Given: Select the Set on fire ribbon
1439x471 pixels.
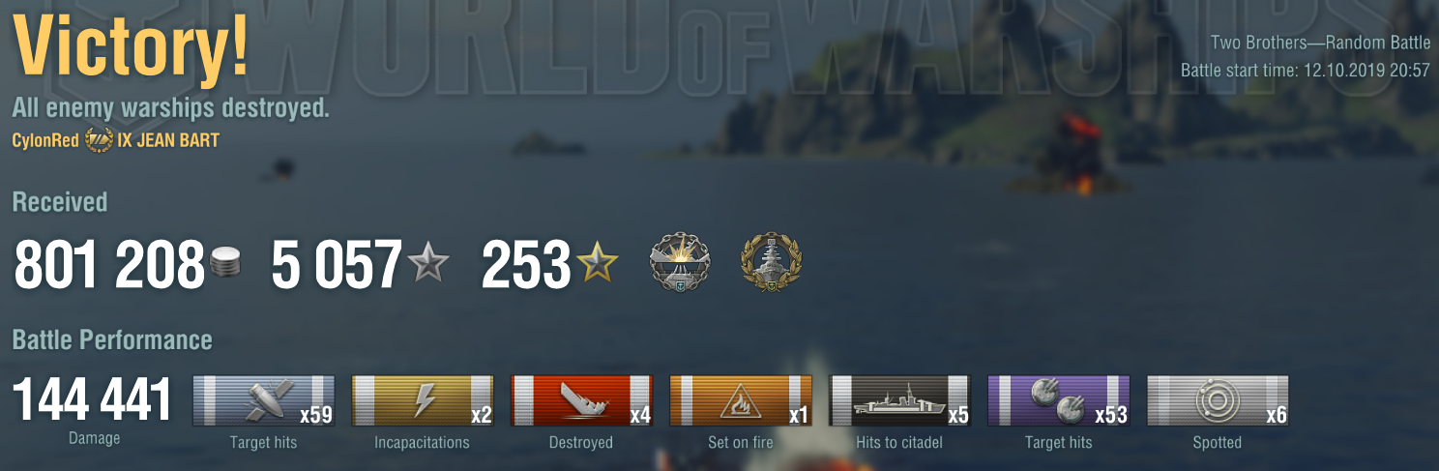Looking at the screenshot, I should tap(741, 400).
